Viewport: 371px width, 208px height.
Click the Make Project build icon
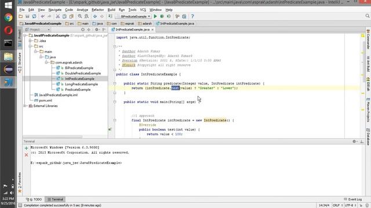[110, 16]
